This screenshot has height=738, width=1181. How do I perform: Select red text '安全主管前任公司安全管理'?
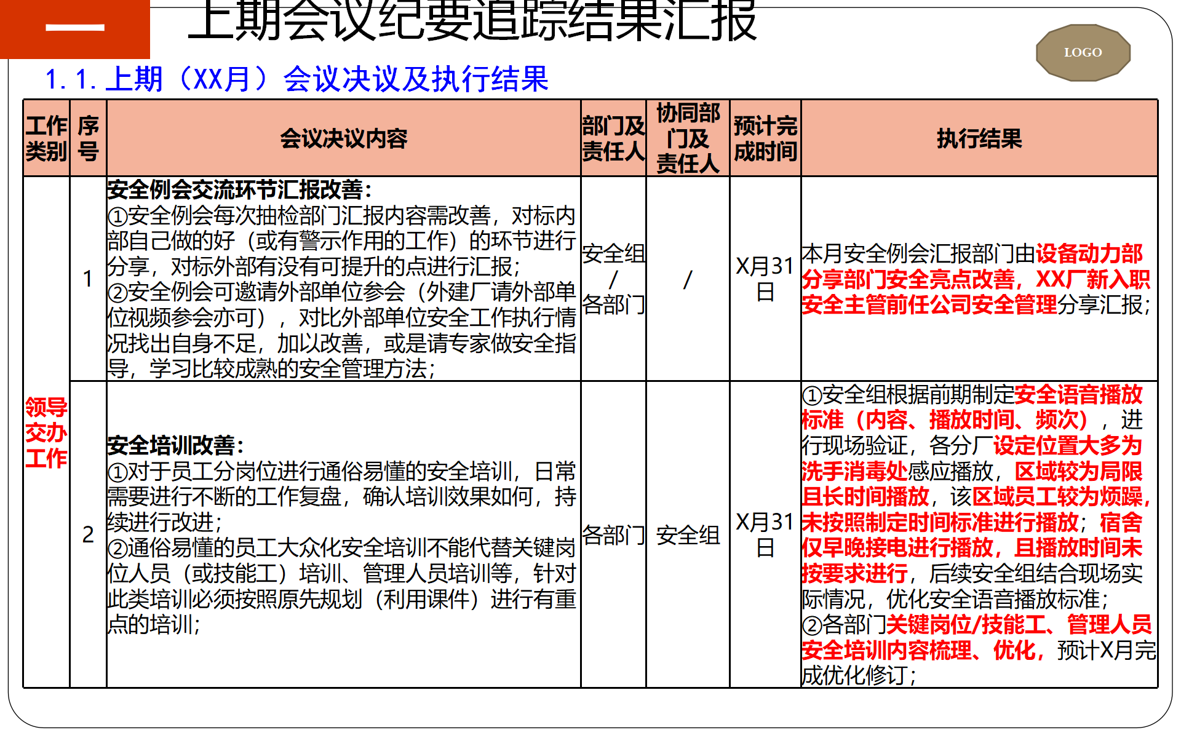(929, 304)
